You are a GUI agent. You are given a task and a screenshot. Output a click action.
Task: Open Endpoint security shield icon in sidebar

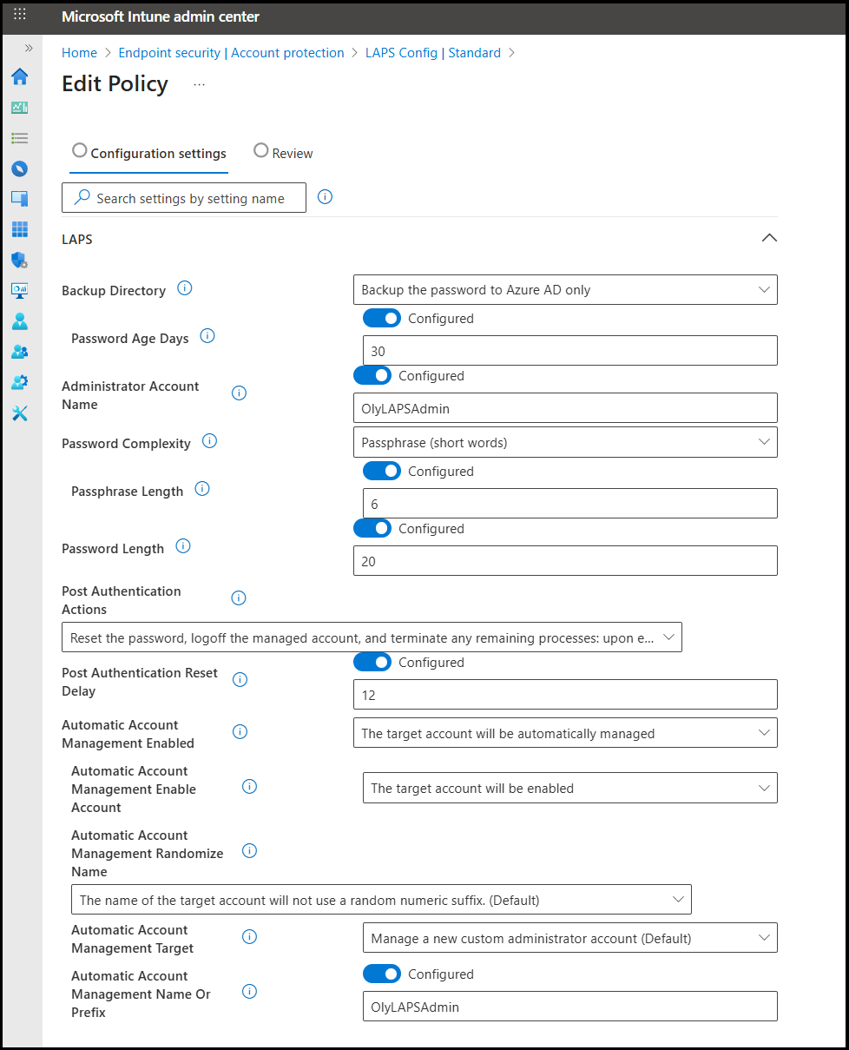pos(20,260)
